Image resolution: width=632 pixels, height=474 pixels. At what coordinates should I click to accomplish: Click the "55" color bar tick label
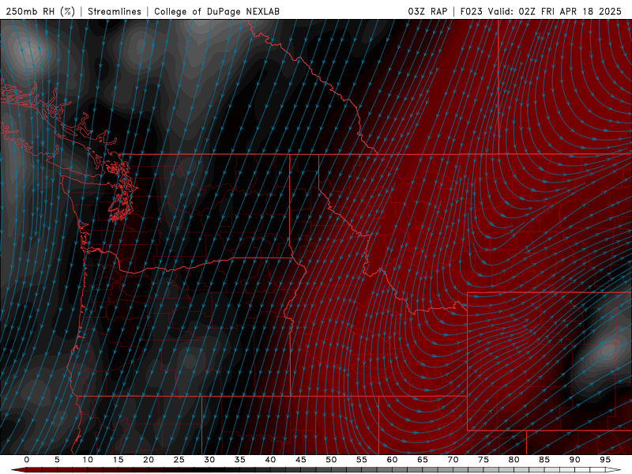coord(362,460)
